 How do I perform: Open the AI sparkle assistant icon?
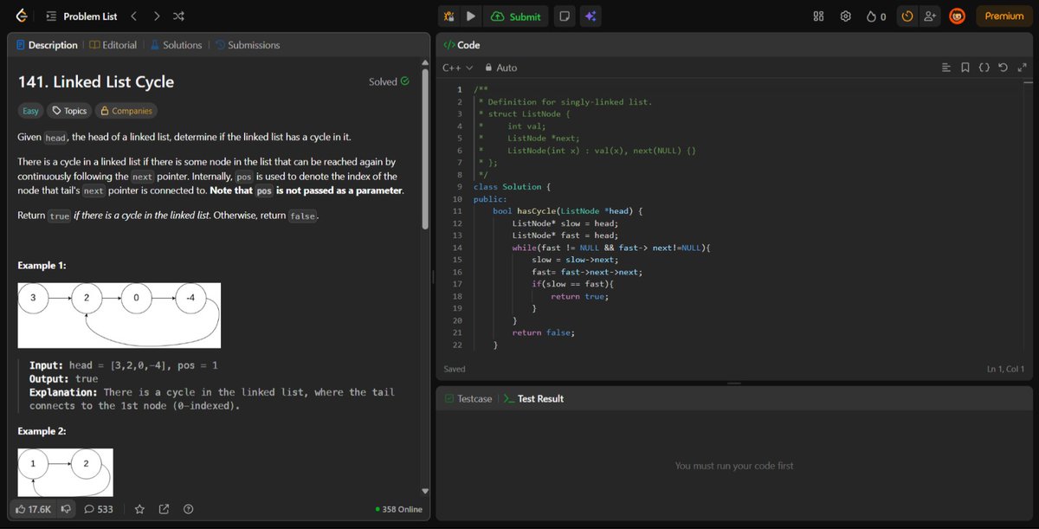tap(590, 16)
